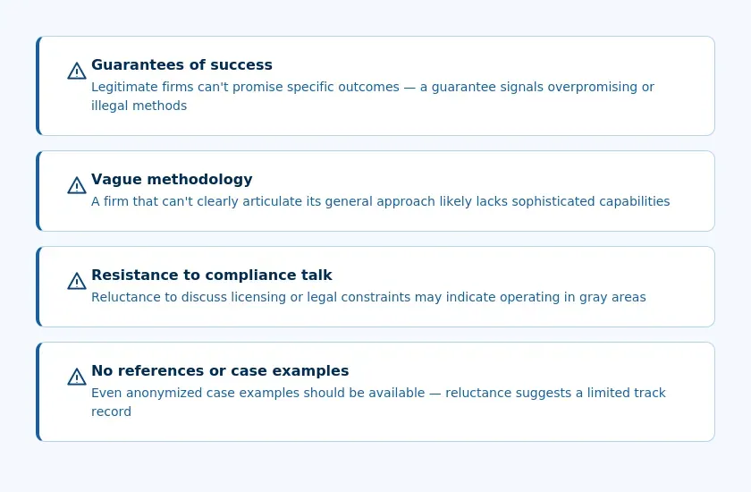The width and height of the screenshot is (751, 492).
Task: Click the 'Legitimate firms can't promise specific outcomes' text
Action: coord(245,87)
